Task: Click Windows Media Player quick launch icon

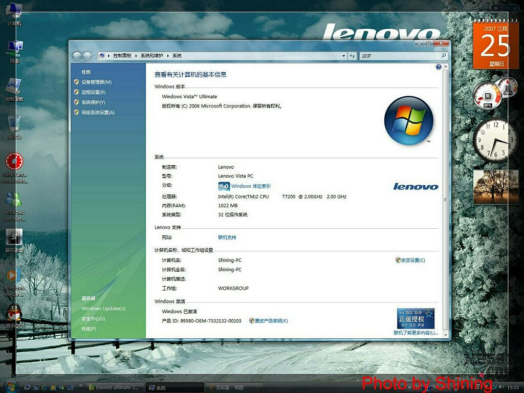Action: [x=53, y=388]
